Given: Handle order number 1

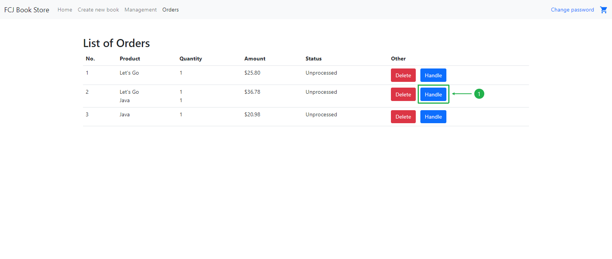Looking at the screenshot, I should pyautogui.click(x=433, y=75).
